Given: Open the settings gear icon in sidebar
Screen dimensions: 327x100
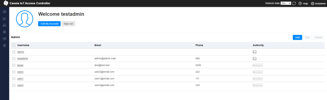Looking at the screenshot, I should coord(4,45).
